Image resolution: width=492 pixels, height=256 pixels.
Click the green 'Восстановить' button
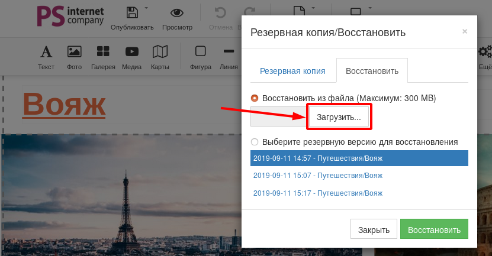(434, 230)
